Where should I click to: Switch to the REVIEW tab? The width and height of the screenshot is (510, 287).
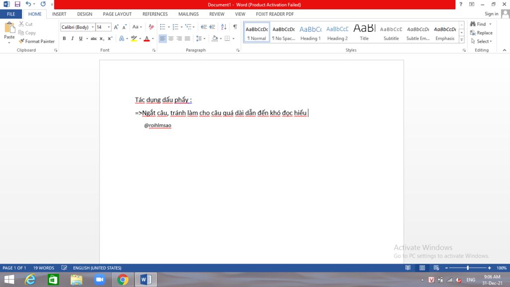[217, 14]
